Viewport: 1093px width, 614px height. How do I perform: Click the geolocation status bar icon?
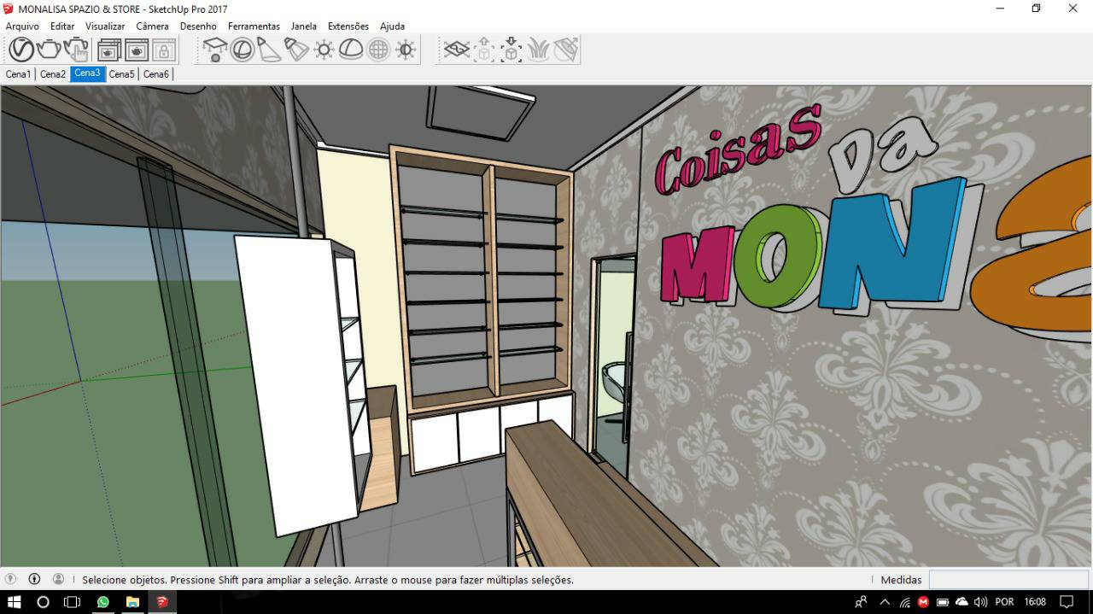click(10, 579)
